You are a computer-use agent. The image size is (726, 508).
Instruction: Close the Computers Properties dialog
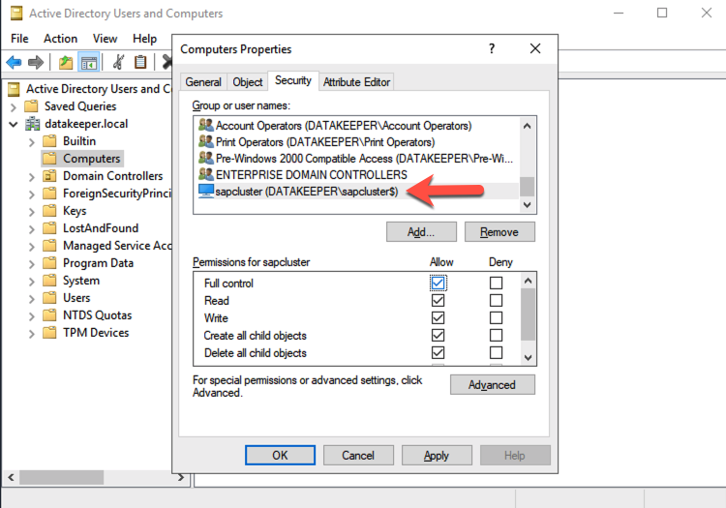click(x=535, y=48)
